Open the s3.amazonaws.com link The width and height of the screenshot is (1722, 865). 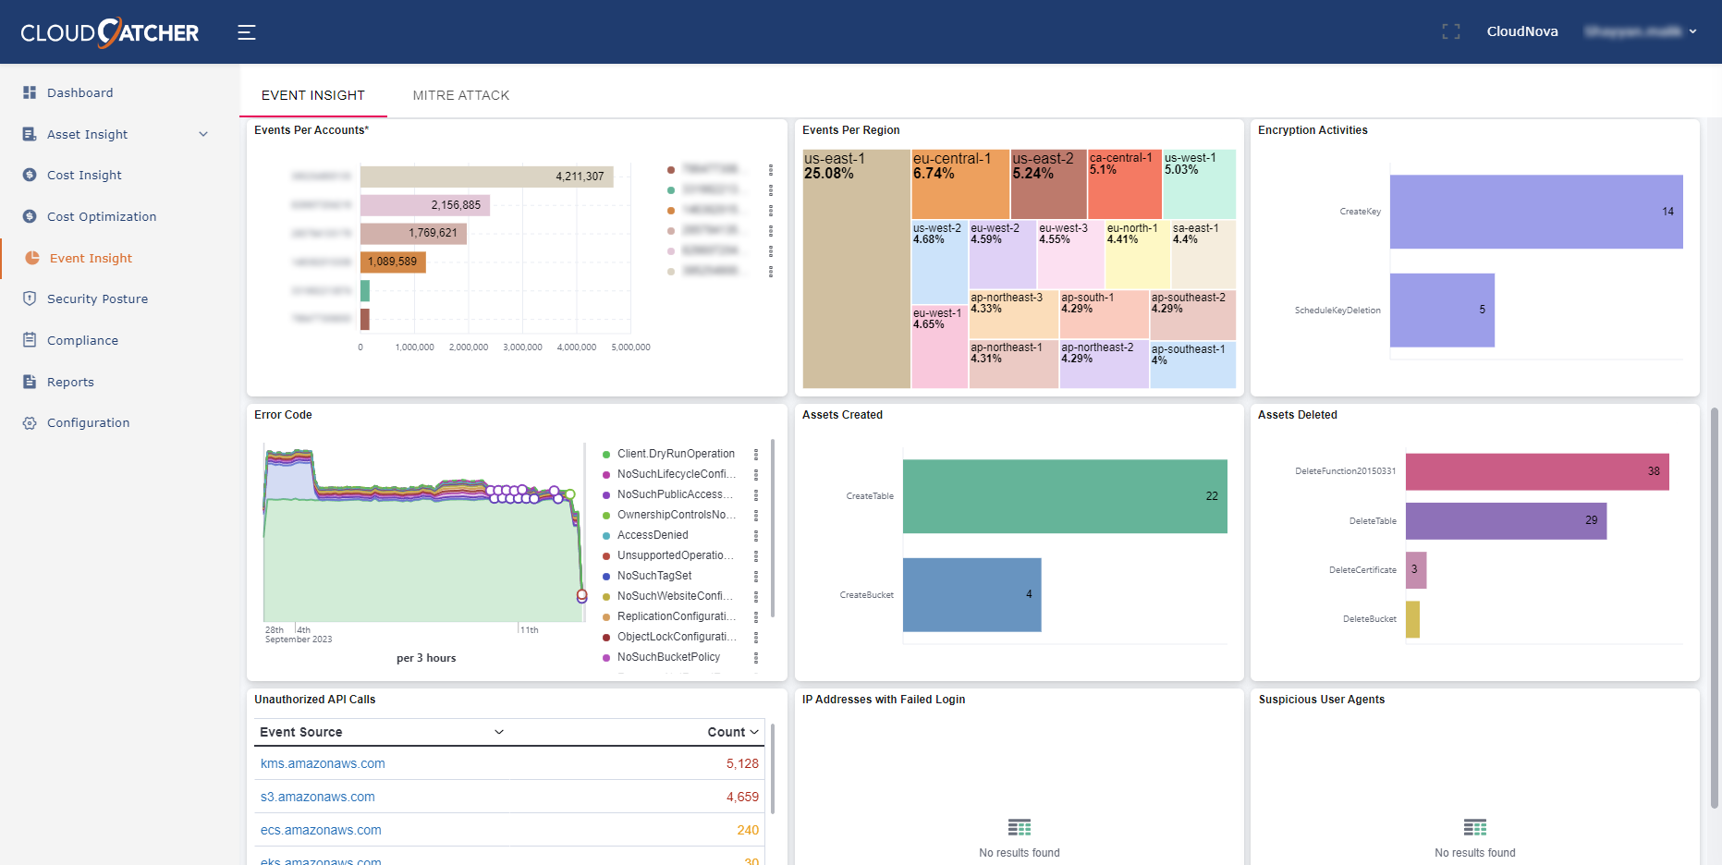(x=317, y=797)
